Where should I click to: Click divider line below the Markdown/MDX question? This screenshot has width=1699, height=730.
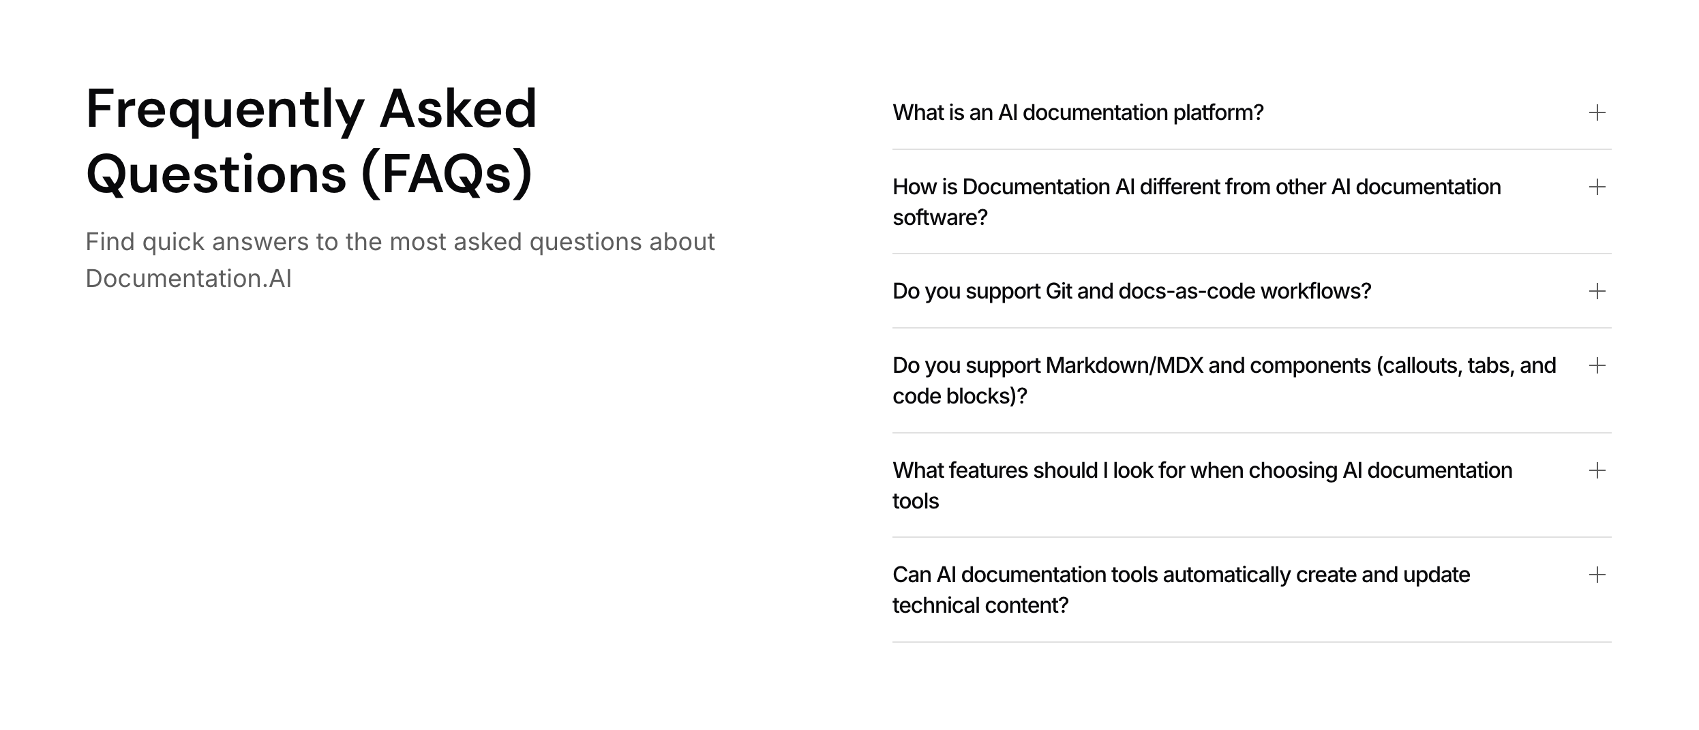pyautogui.click(x=1252, y=433)
